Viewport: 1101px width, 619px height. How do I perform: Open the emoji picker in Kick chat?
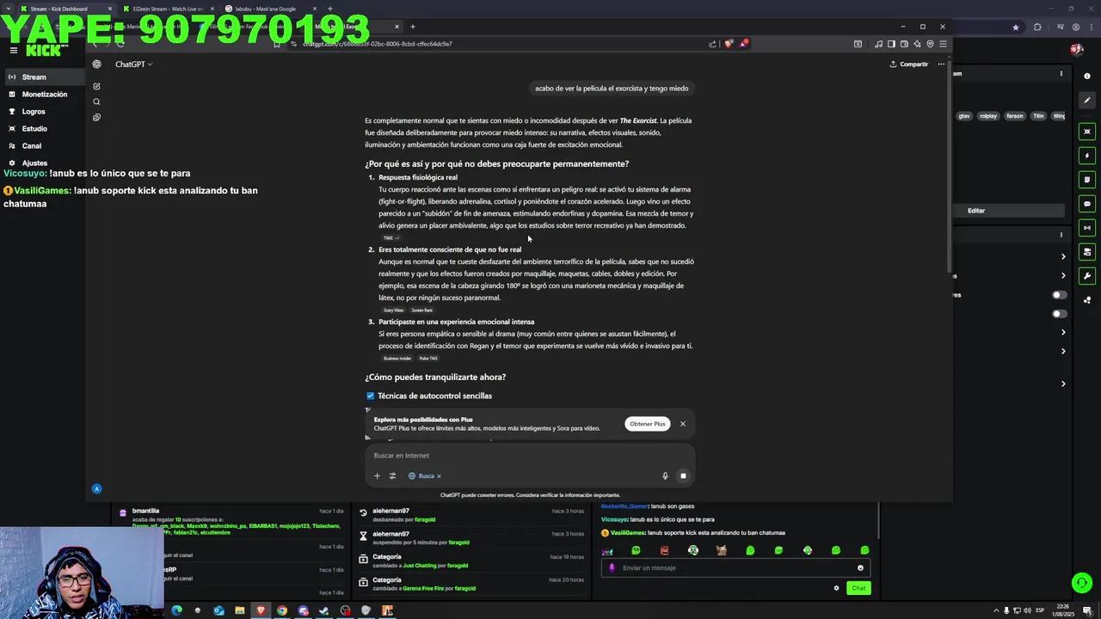(x=860, y=567)
